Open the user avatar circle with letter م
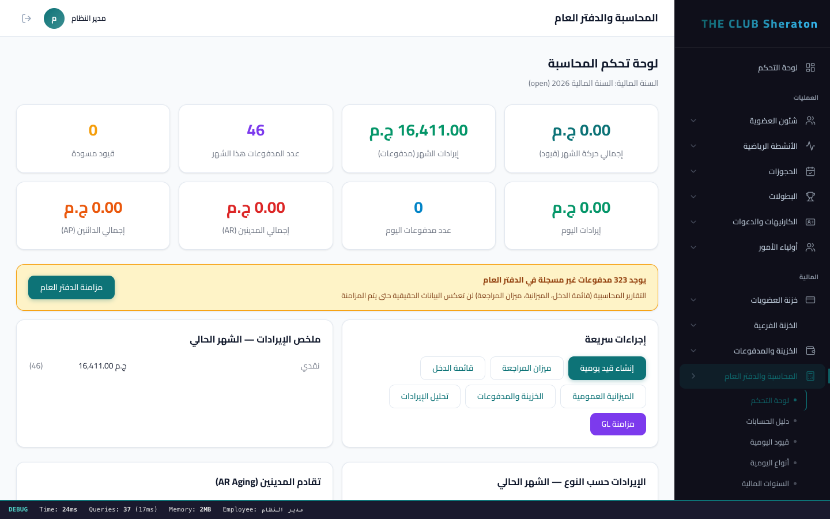Viewport: 830px width, 519px height. coord(54,18)
